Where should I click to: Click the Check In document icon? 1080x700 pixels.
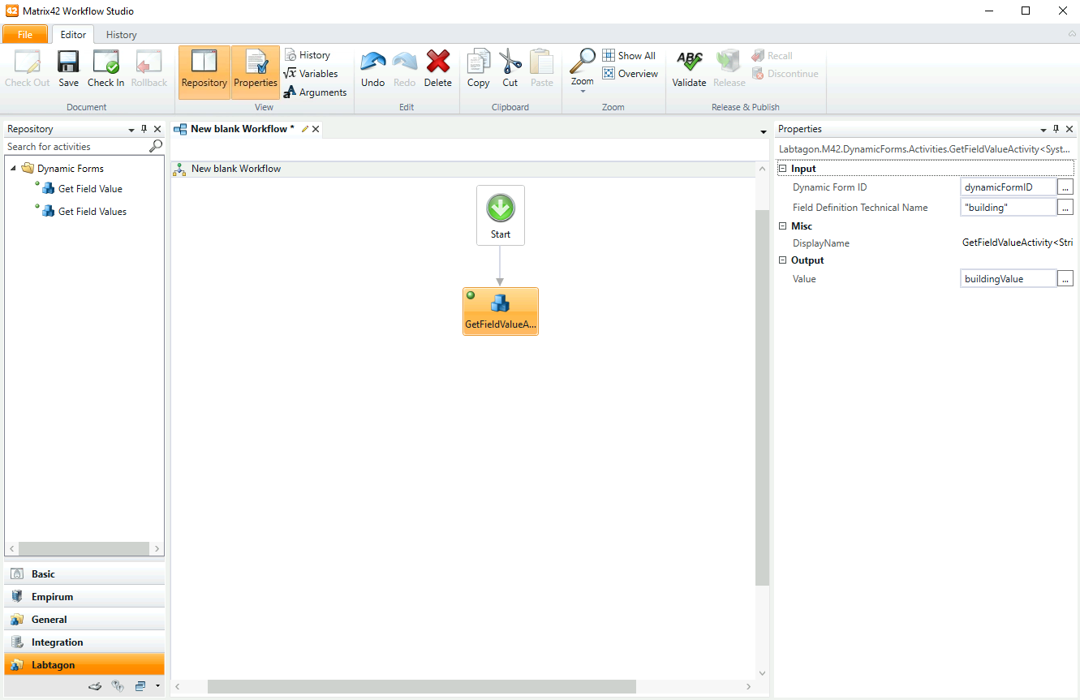[x=105, y=63]
